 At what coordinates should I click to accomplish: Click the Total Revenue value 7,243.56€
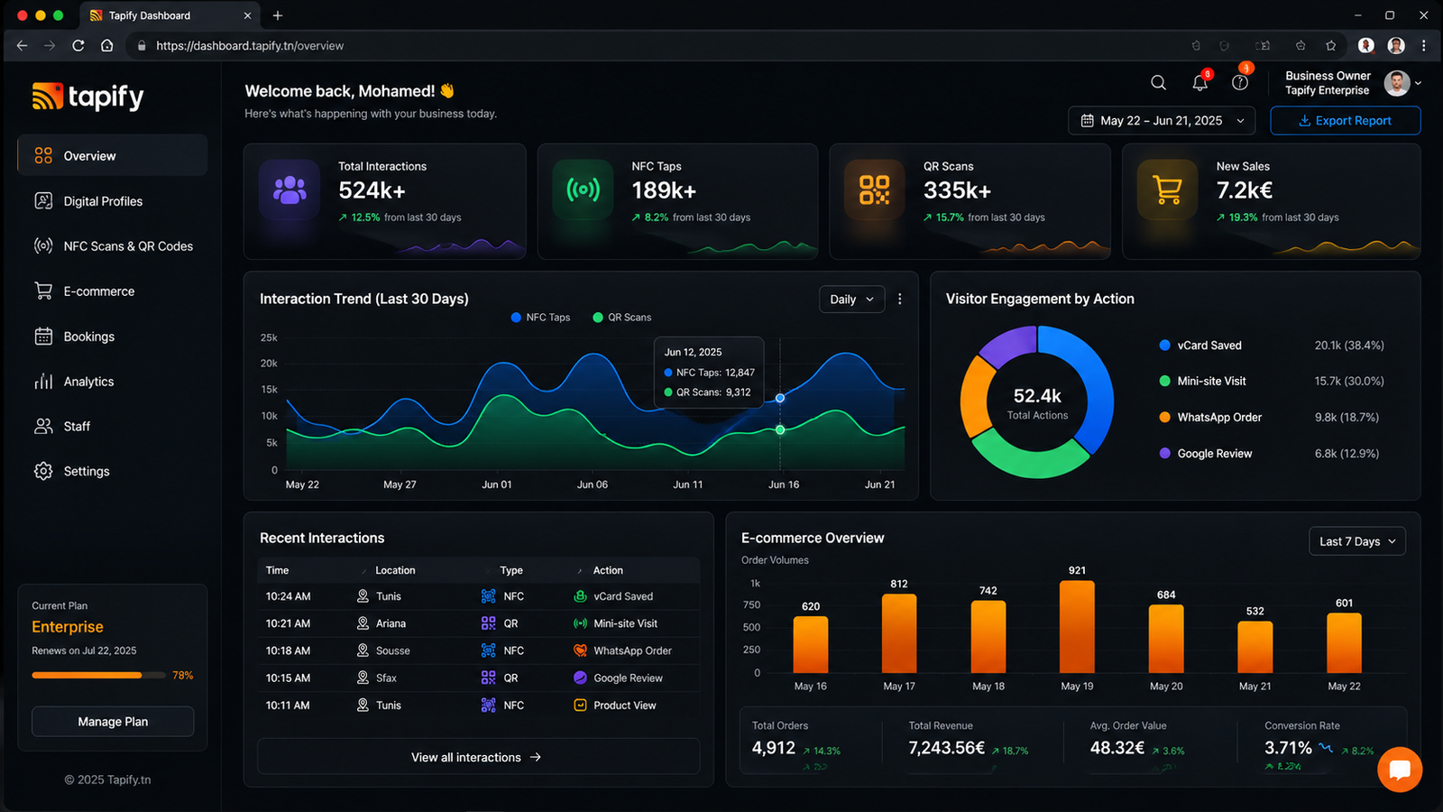point(946,748)
